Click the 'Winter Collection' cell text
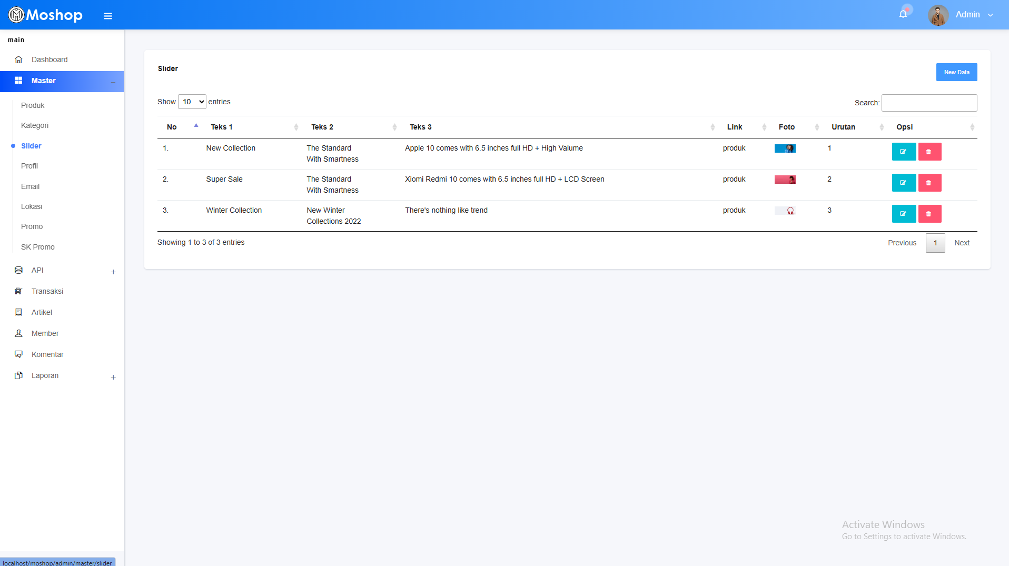1009x566 pixels. (234, 210)
